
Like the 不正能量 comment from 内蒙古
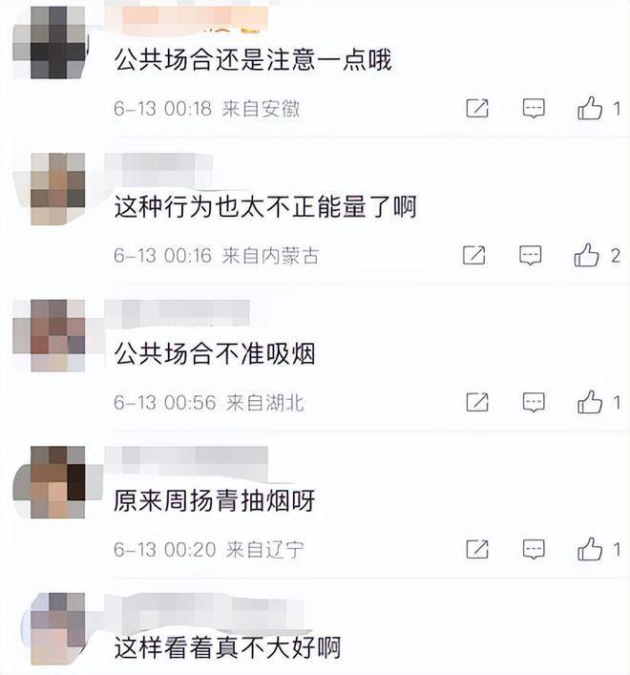[x=586, y=255]
